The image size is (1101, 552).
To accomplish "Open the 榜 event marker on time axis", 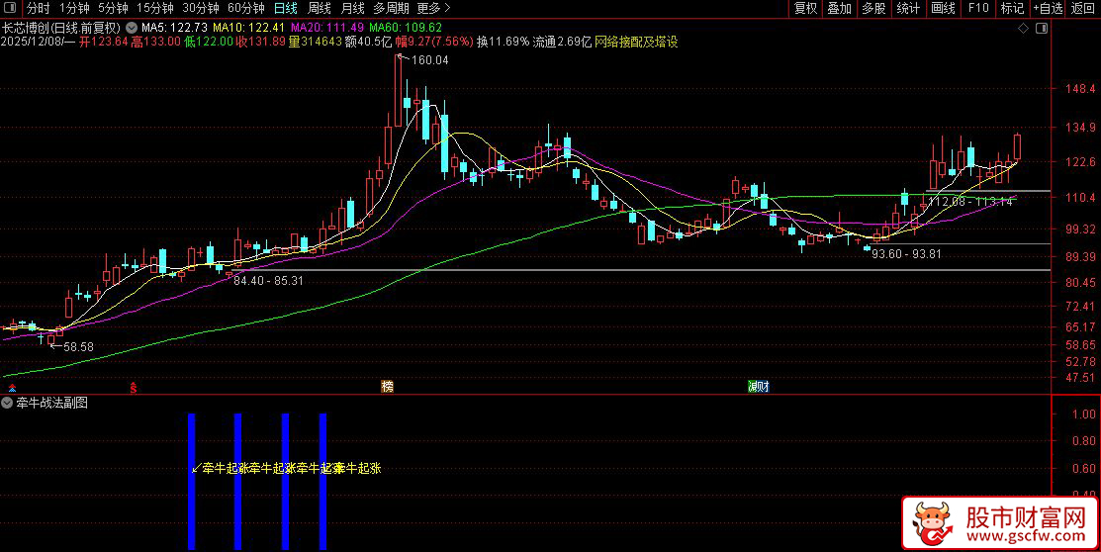I will tap(387, 386).
